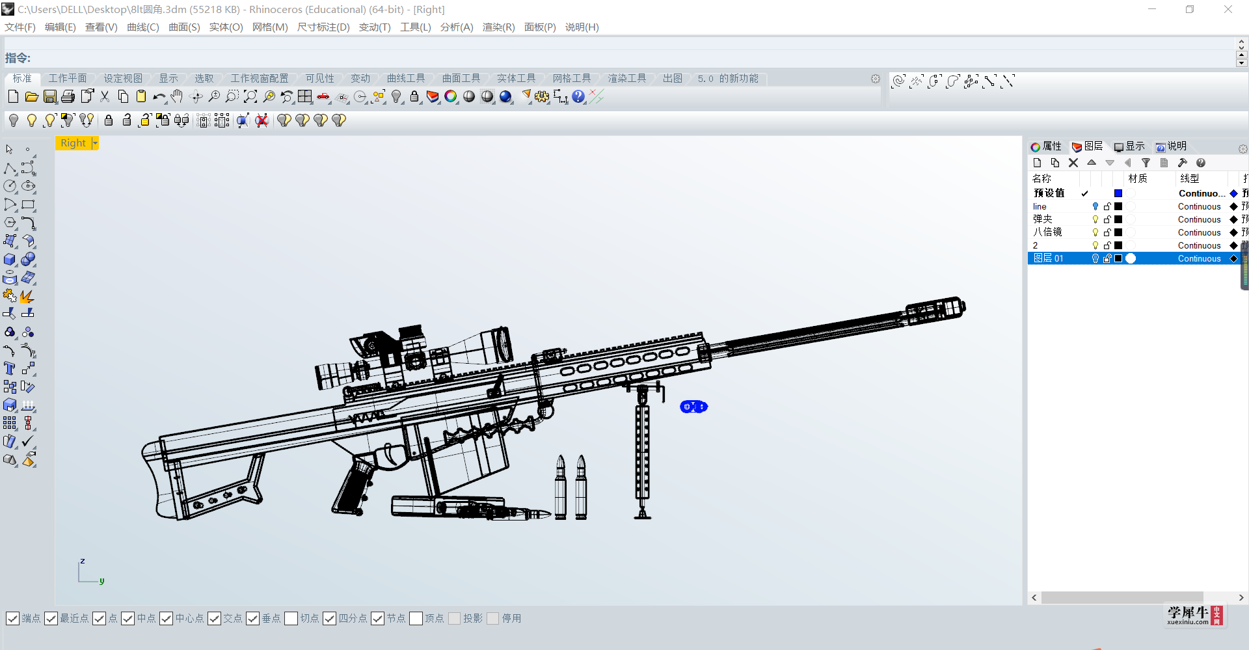Open toolbar tab options gear
The height and width of the screenshot is (650, 1249).
coord(876,79)
